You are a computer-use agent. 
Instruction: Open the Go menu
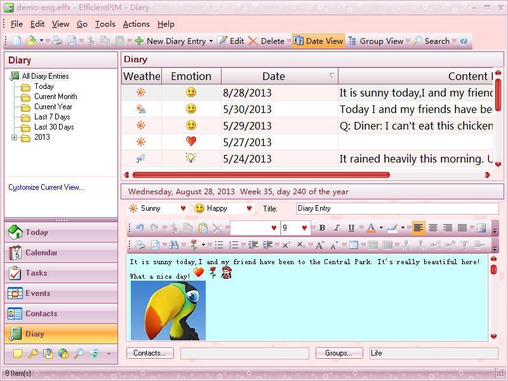pyautogui.click(x=82, y=24)
